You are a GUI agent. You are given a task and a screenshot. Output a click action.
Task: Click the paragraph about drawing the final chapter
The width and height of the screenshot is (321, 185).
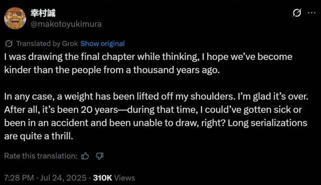(x=148, y=63)
